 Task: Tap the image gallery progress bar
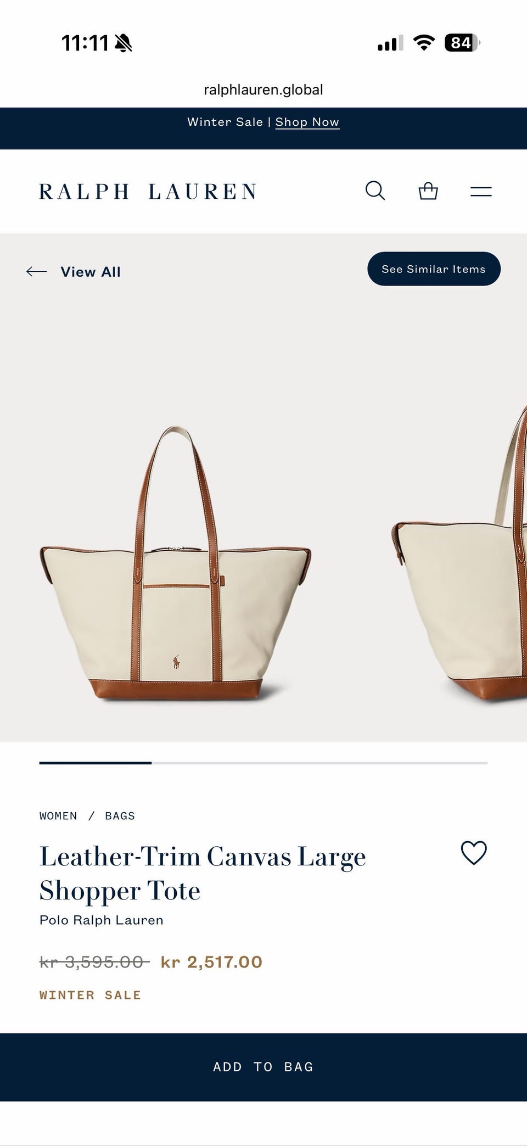coord(263,763)
